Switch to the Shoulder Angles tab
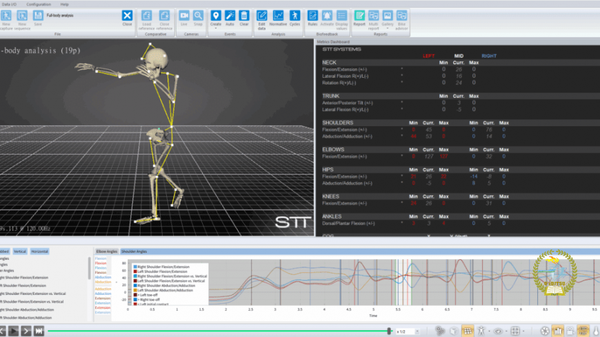600x337 pixels. (x=134, y=252)
